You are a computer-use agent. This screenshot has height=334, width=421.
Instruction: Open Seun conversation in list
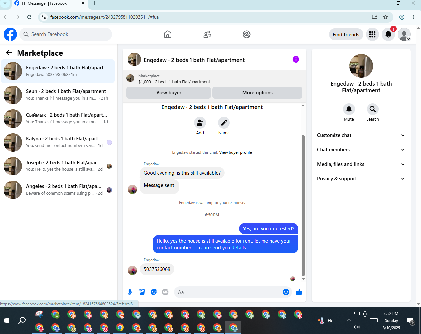58,95
